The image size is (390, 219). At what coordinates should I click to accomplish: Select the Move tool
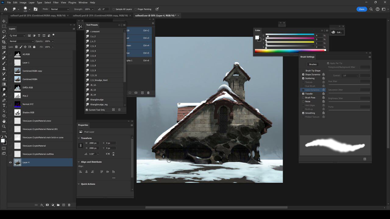[4, 21]
